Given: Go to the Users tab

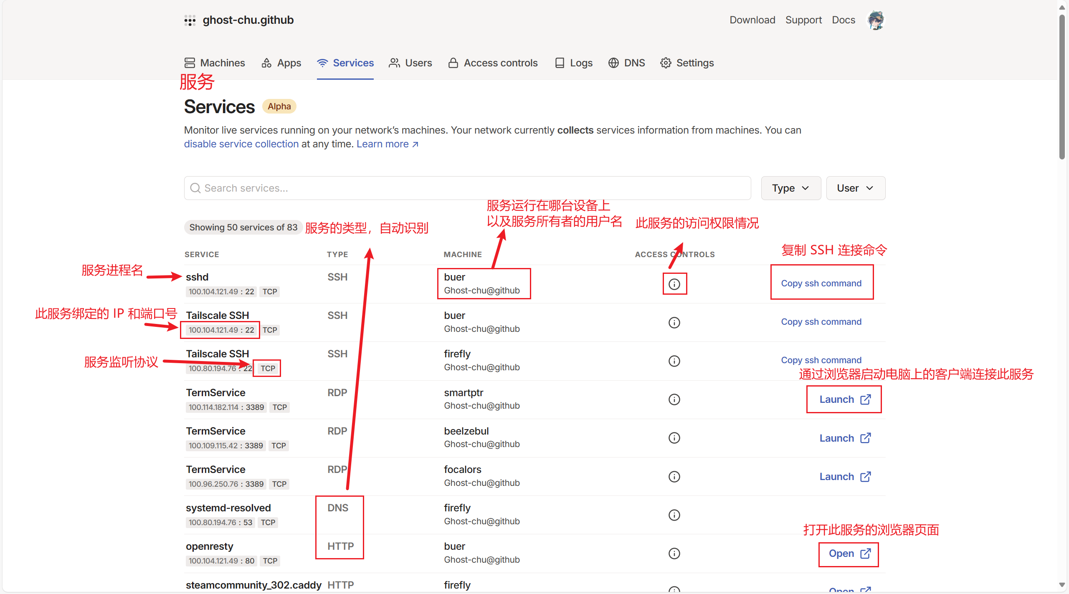Looking at the screenshot, I should [410, 63].
